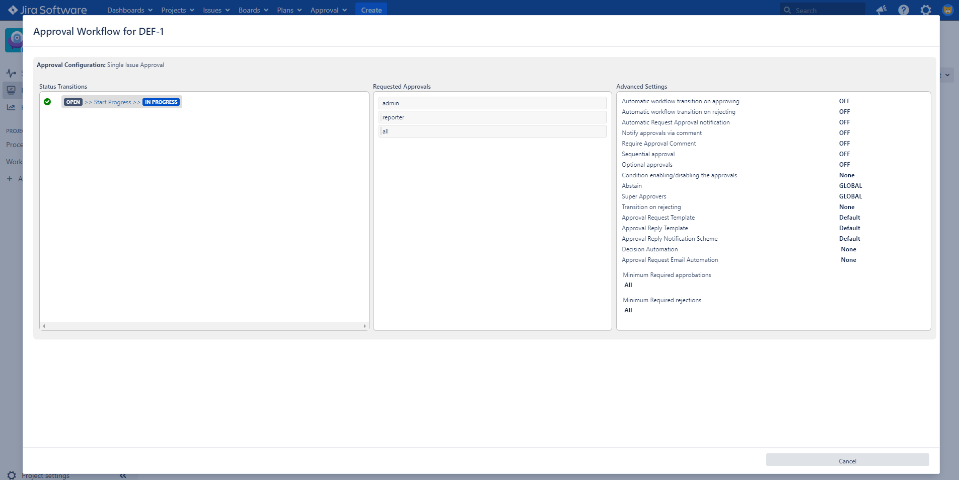
Task: Open the Issues dropdown menu
Action: pyautogui.click(x=216, y=10)
